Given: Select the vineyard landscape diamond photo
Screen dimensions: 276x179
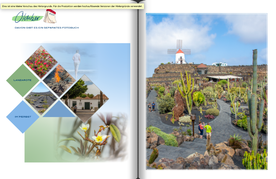Looking at the screenshot, I should (x=41, y=98).
